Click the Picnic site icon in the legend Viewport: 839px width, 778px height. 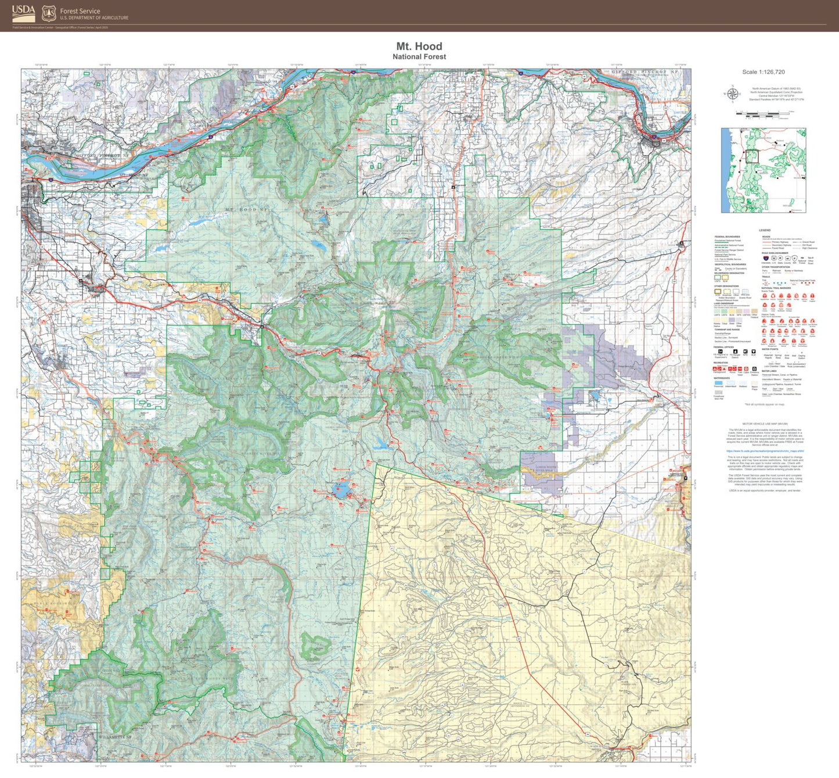(730, 368)
